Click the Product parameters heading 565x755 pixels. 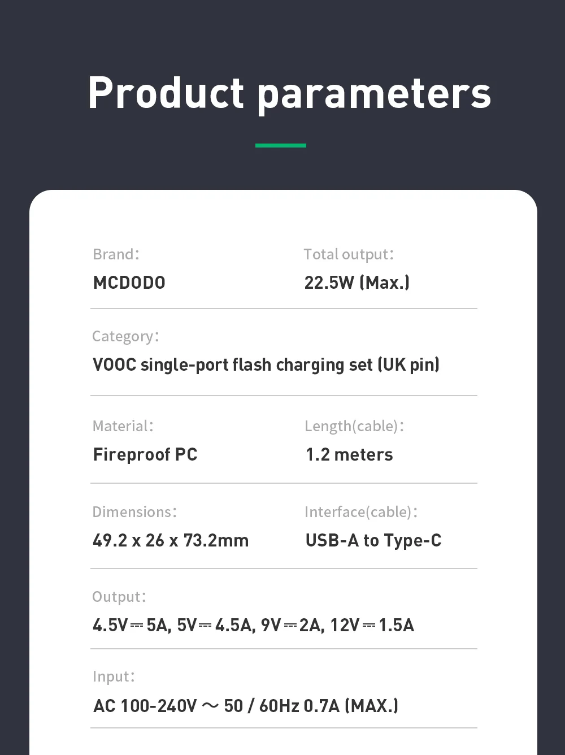point(289,93)
